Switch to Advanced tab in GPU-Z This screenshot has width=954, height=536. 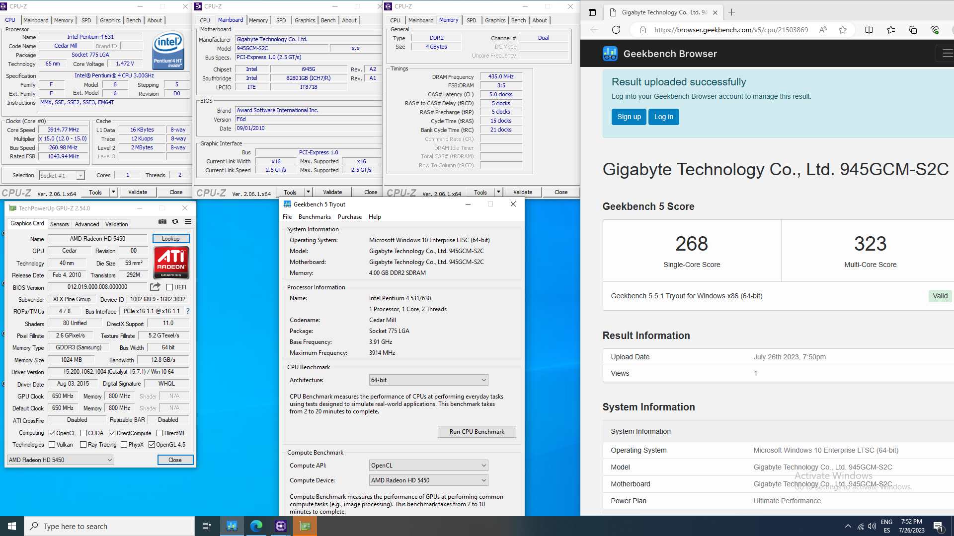(x=87, y=224)
